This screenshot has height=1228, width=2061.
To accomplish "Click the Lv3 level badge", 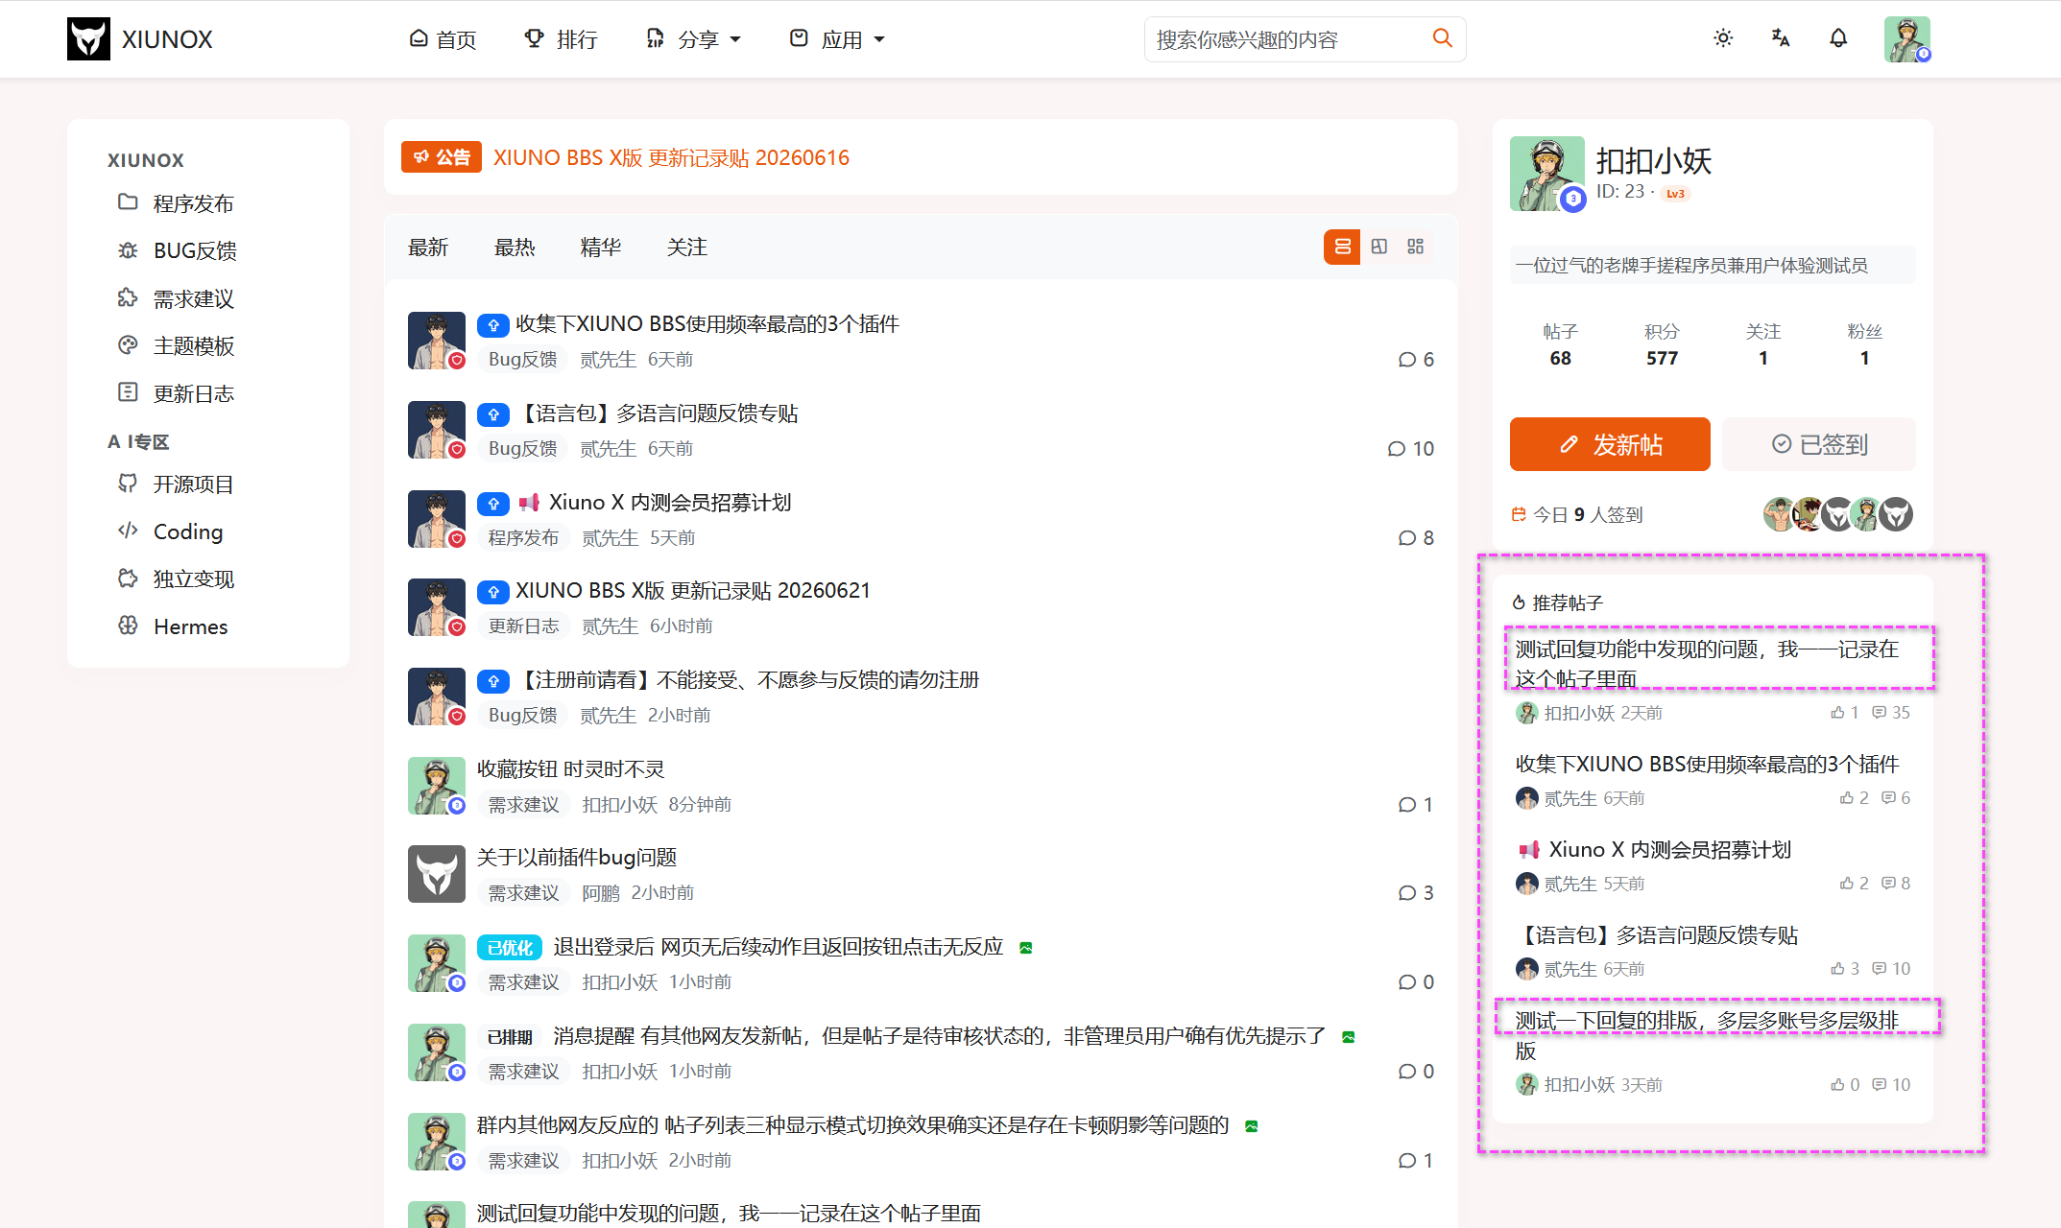I will pos(1675,194).
